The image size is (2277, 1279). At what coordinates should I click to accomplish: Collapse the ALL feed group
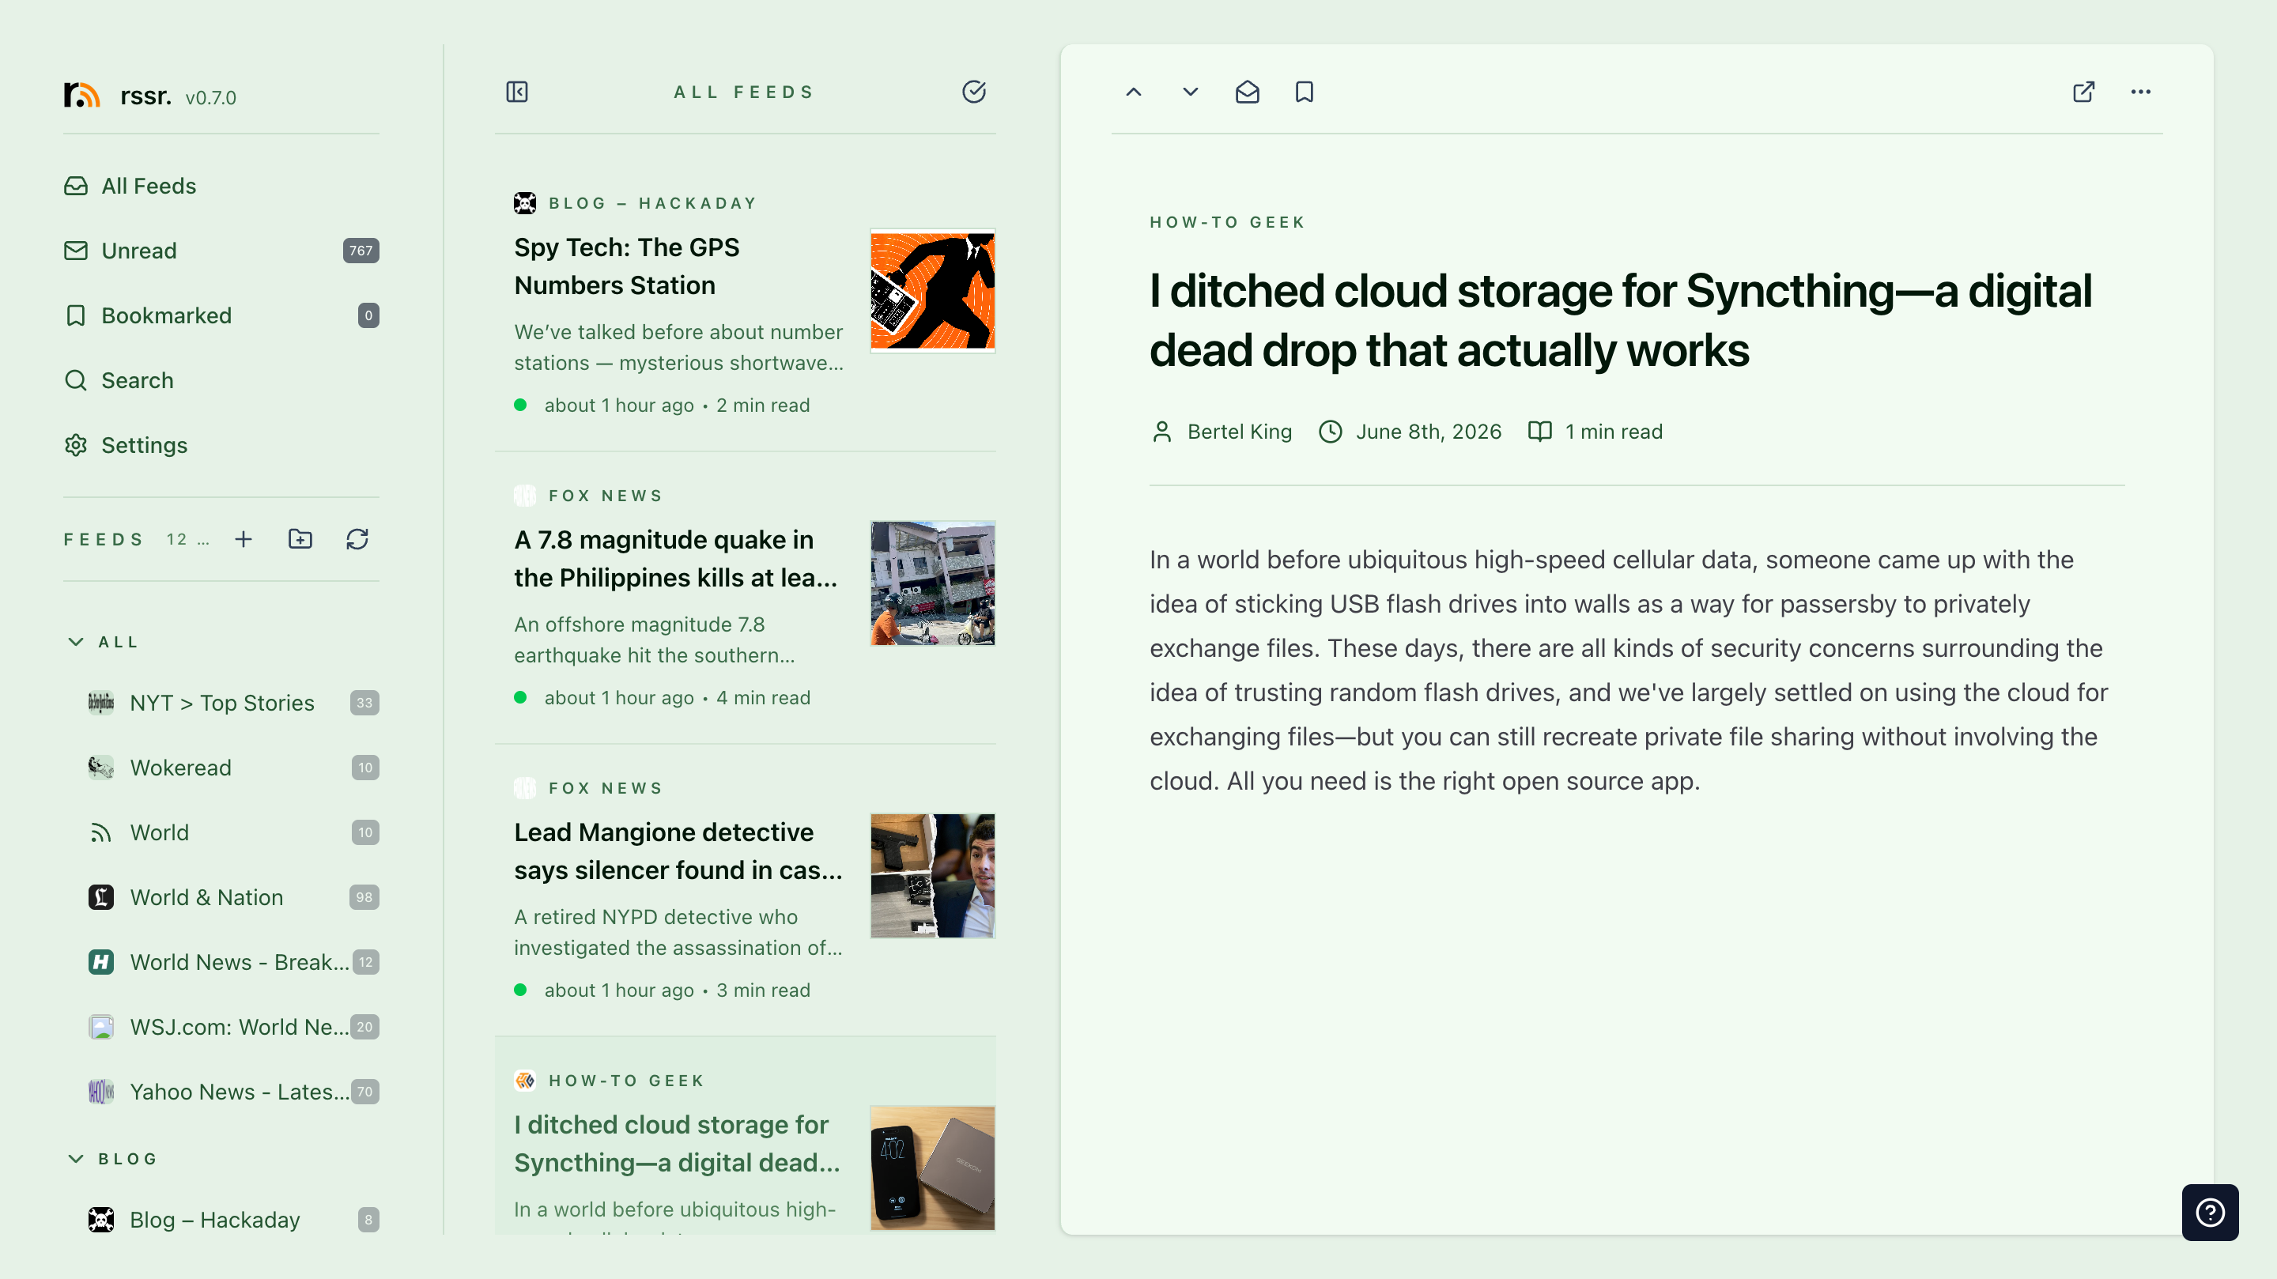pyautogui.click(x=76, y=642)
